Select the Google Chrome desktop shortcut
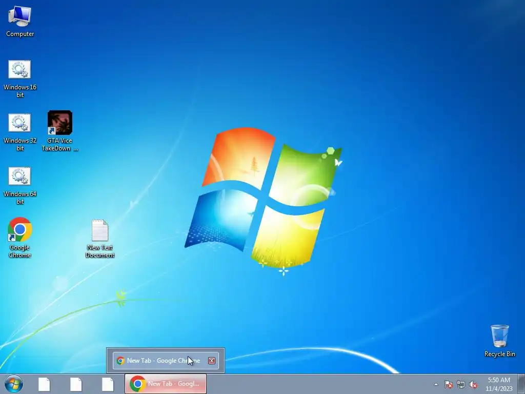The width and height of the screenshot is (525, 394). pos(20,238)
